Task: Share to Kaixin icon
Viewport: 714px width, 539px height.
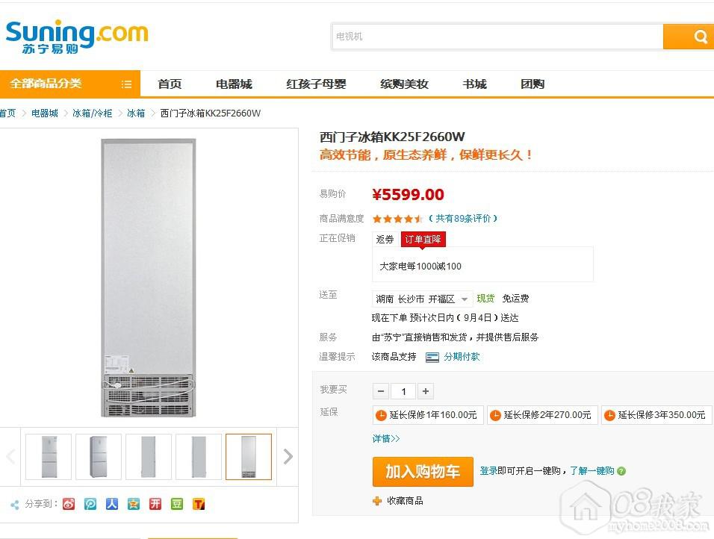Action: point(155,504)
